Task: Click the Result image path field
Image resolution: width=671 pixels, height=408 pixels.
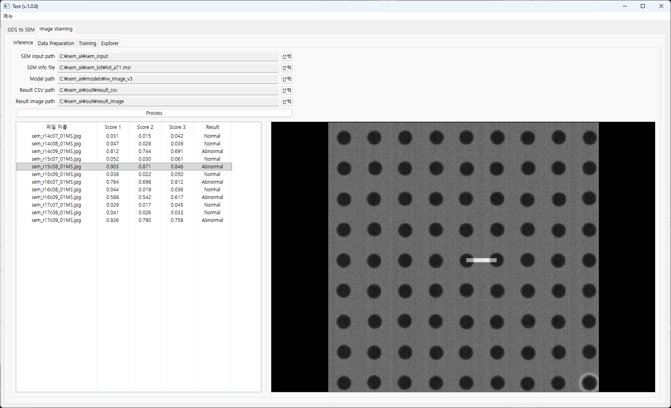Action: 168,101
